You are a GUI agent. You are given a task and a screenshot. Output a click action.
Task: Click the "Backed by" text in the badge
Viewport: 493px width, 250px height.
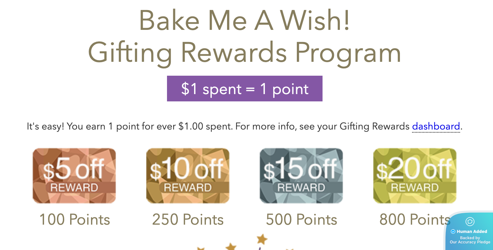470,238
